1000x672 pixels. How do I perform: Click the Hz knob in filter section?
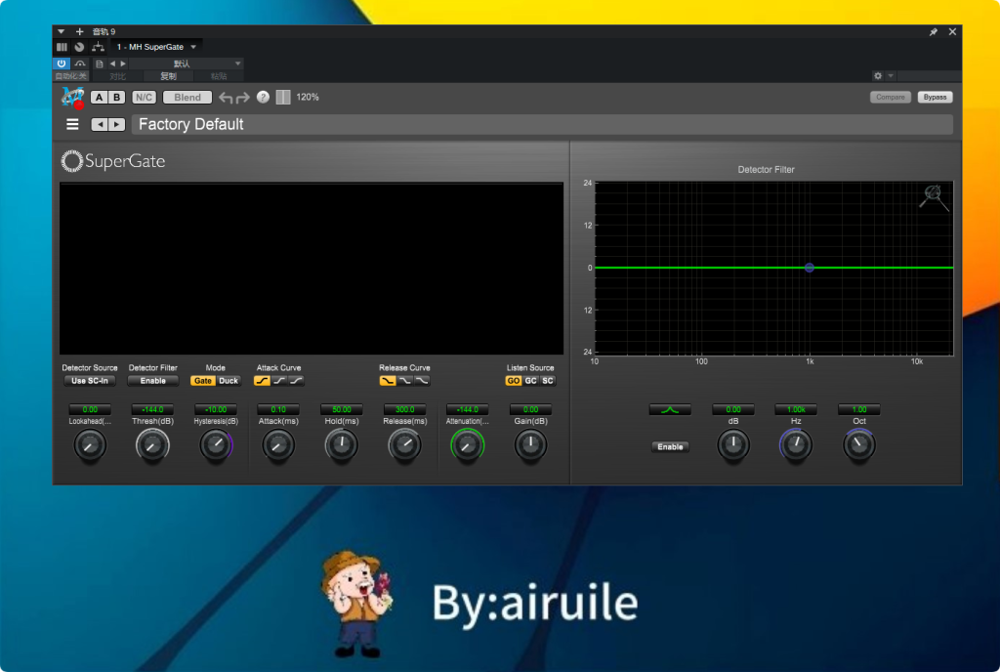pyautogui.click(x=796, y=445)
